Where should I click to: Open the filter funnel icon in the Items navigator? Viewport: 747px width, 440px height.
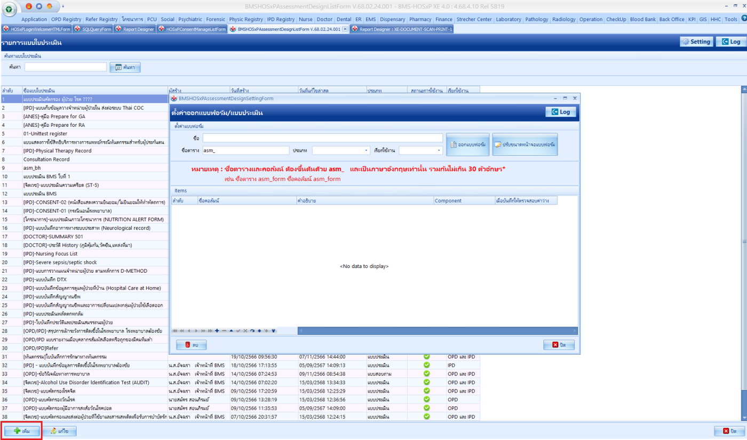pyautogui.click(x=273, y=331)
